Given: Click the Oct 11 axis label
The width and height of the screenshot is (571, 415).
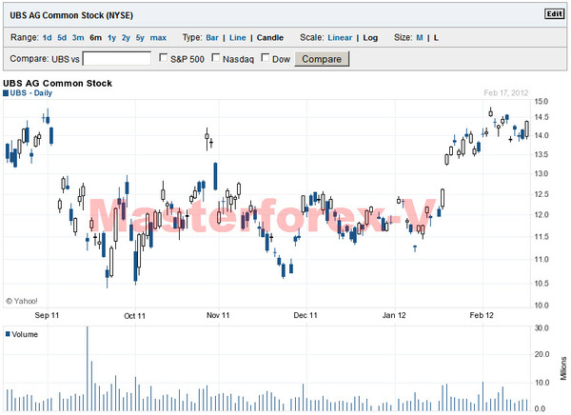Looking at the screenshot, I should coord(135,316).
